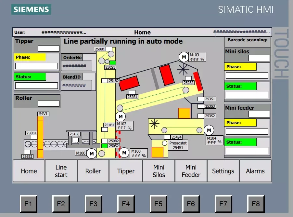The image size is (293, 217).
Task: Select the star symbol on the lower conveyor
Action: pyautogui.click(x=154, y=123)
